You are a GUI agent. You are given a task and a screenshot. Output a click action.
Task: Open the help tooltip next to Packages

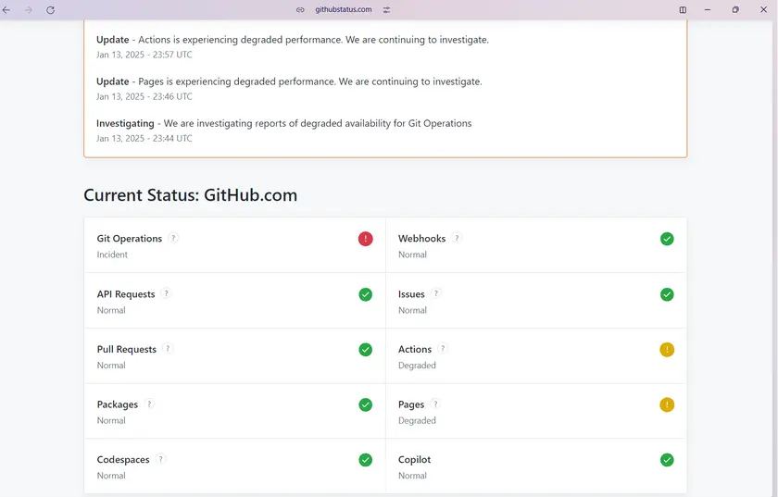149,404
